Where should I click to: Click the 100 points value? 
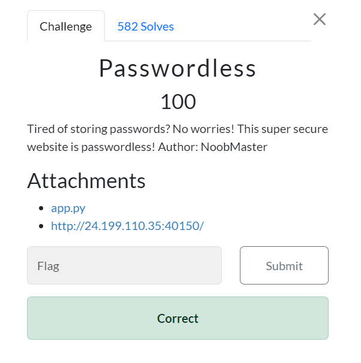[178, 102]
